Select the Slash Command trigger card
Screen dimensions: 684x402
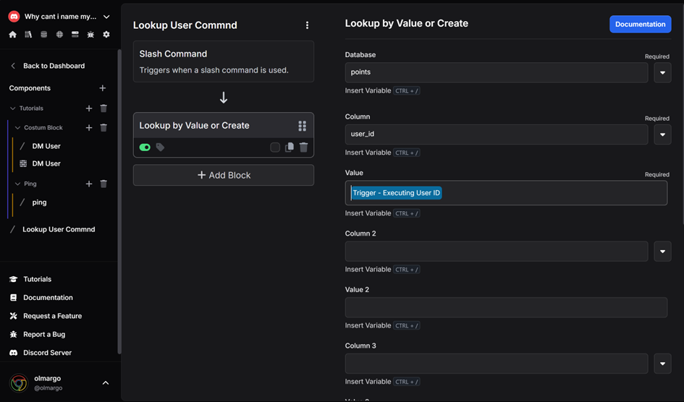tap(224, 61)
